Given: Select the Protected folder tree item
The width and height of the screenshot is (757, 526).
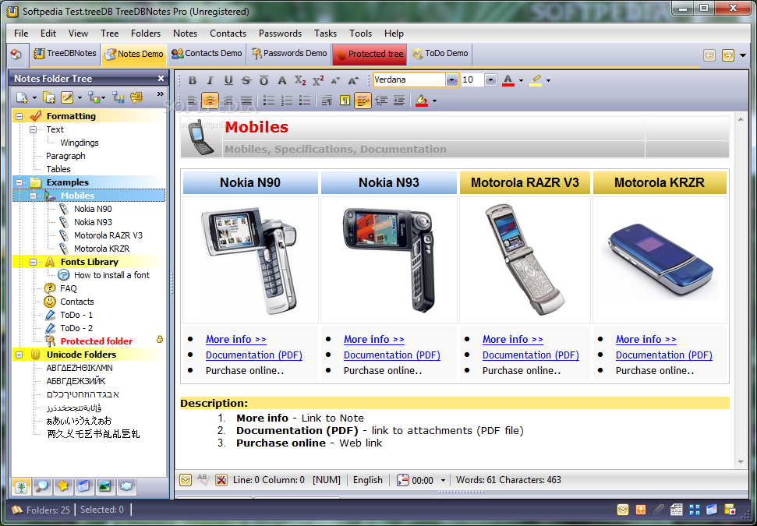Looking at the screenshot, I should (x=96, y=341).
